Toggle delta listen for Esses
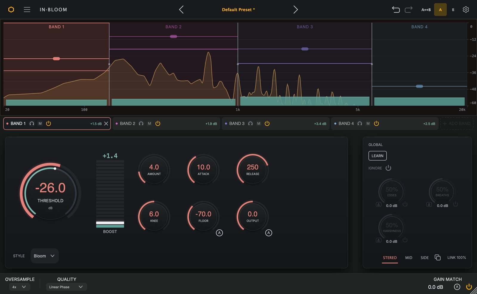The image size is (477, 294). pos(379,205)
